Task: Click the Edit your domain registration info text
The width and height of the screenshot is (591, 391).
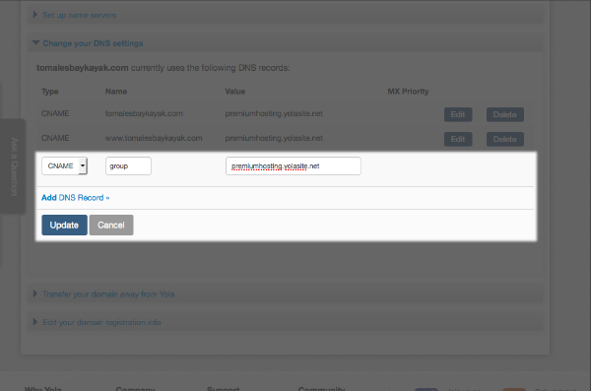Action: [101, 322]
